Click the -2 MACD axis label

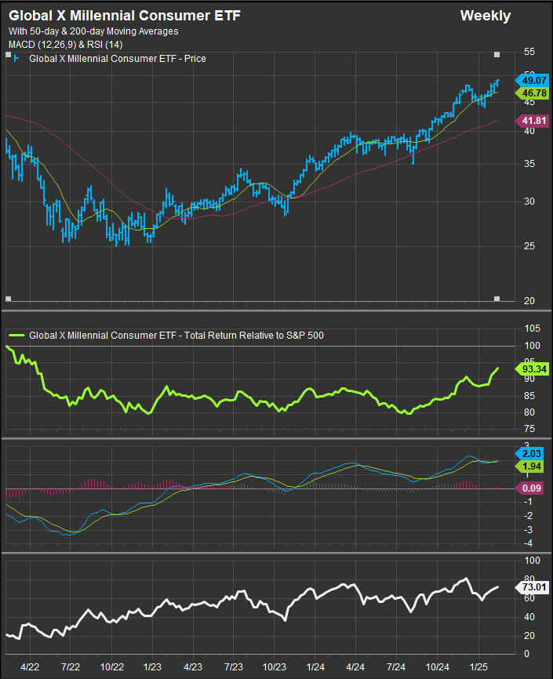[x=529, y=516]
